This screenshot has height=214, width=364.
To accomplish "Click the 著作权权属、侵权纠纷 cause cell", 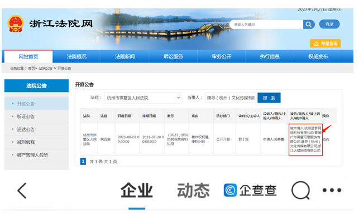I will pyautogui.click(x=200, y=139).
